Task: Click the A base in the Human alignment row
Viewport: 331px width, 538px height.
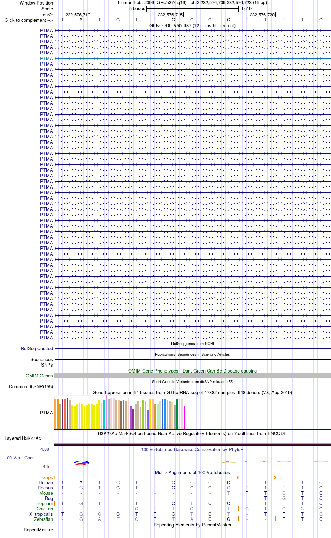Action: click(x=81, y=482)
